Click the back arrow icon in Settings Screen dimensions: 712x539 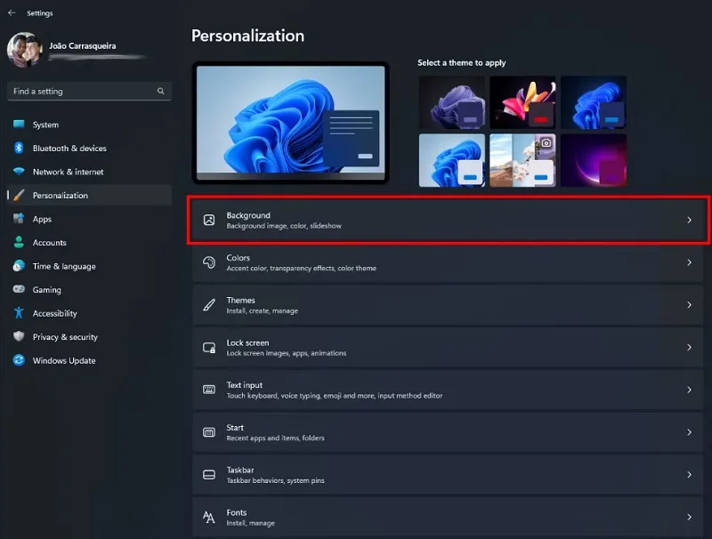[12, 12]
